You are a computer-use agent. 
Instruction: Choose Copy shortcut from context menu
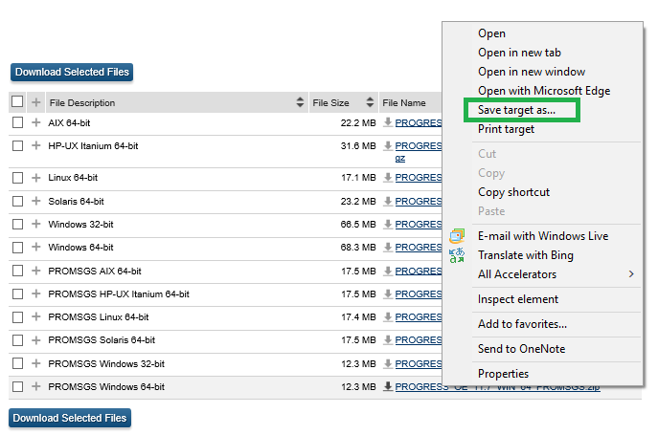click(x=513, y=192)
